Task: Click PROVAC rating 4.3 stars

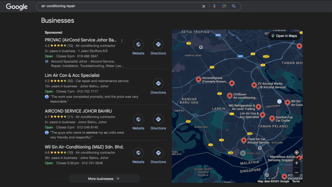Action: click(59, 45)
